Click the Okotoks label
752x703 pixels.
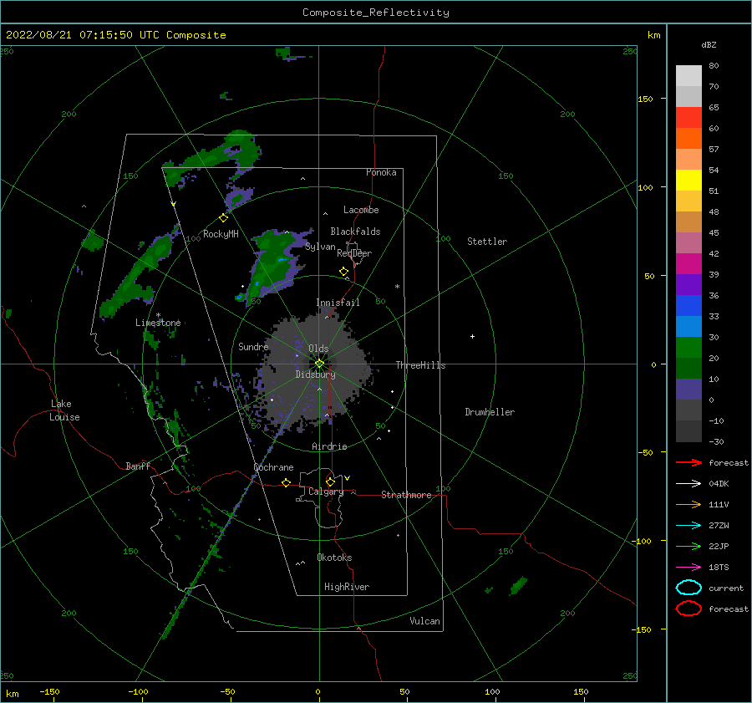334,558
